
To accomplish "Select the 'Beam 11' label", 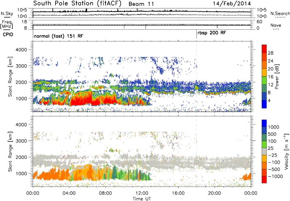I will point(141,4).
